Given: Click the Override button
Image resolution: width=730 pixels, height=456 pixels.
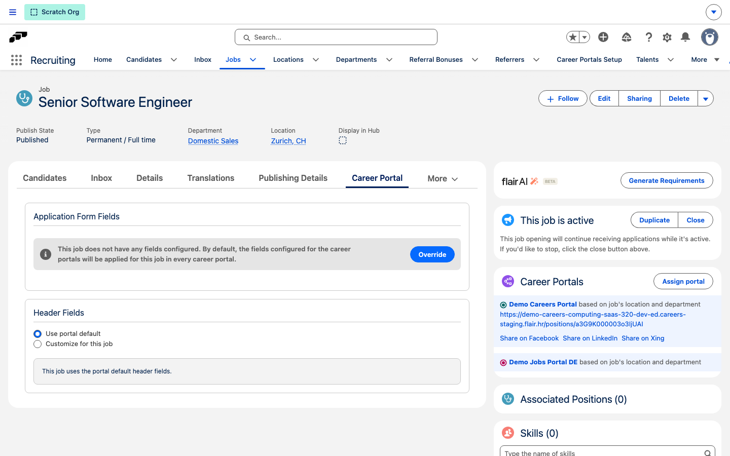Looking at the screenshot, I should click(x=432, y=254).
